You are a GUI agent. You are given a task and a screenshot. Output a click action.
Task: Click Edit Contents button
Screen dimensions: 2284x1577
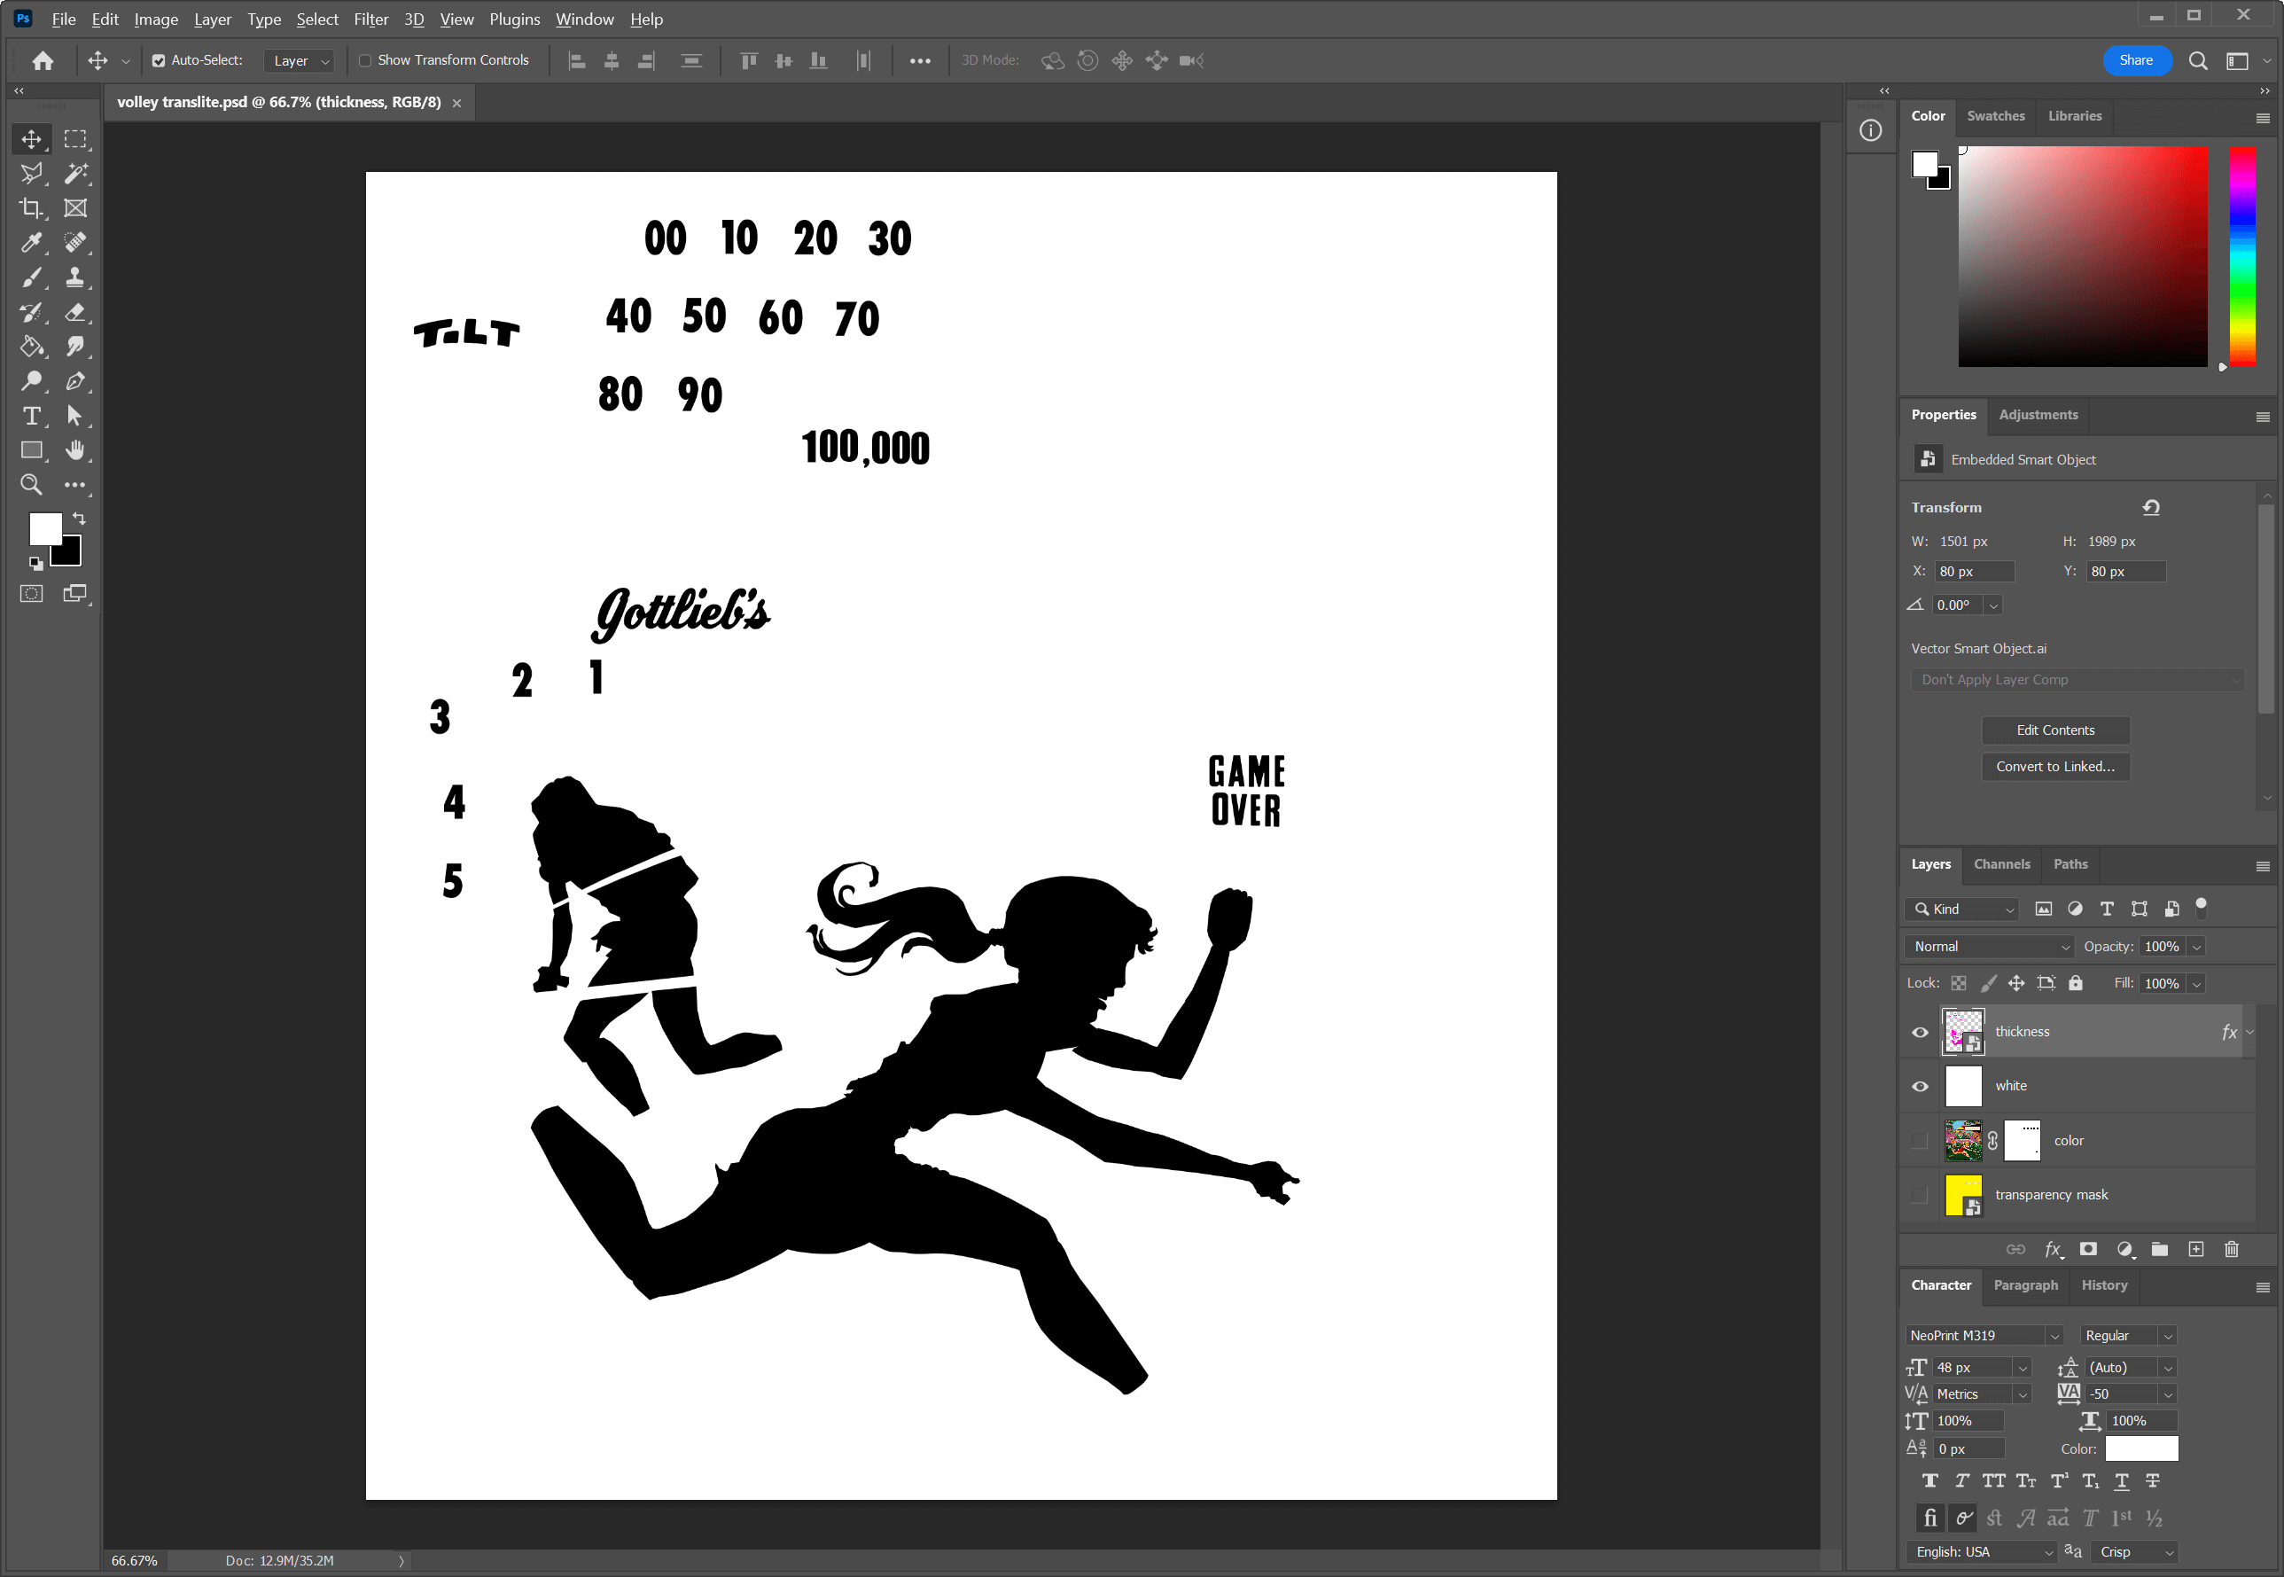click(x=2055, y=728)
